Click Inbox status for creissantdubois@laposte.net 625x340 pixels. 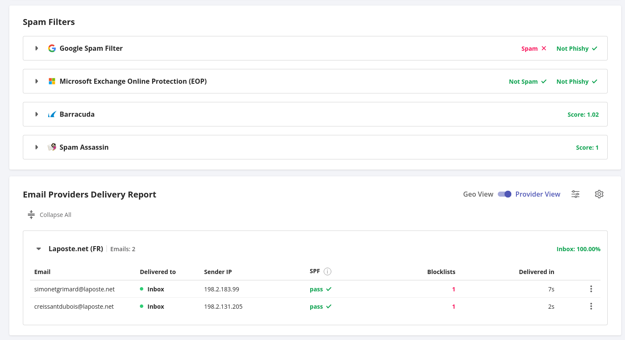(x=152, y=307)
